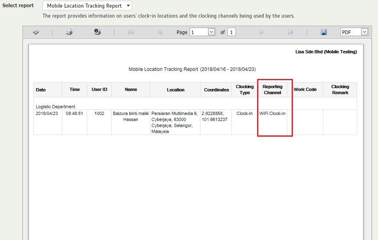Image resolution: width=378 pixels, height=240 pixels.
Task: Click the Name column header
Action: [131, 89]
